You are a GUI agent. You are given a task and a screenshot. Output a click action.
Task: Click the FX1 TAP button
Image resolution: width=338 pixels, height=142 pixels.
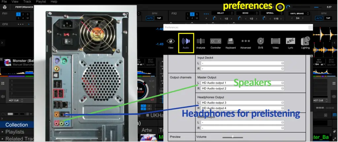coord(159,18)
